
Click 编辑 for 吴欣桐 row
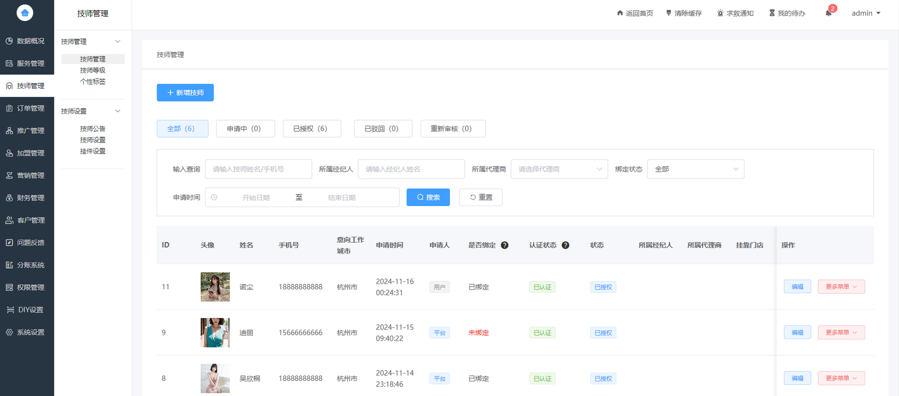797,378
